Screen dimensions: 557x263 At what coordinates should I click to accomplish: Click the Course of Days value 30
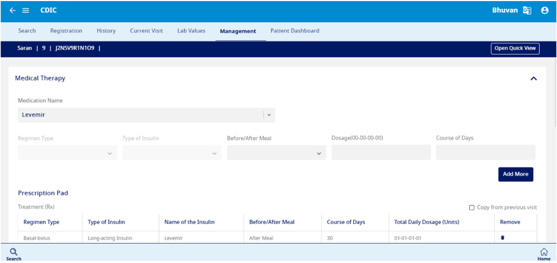click(330, 238)
